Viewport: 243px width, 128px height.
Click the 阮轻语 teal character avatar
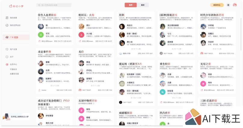[163, 92]
